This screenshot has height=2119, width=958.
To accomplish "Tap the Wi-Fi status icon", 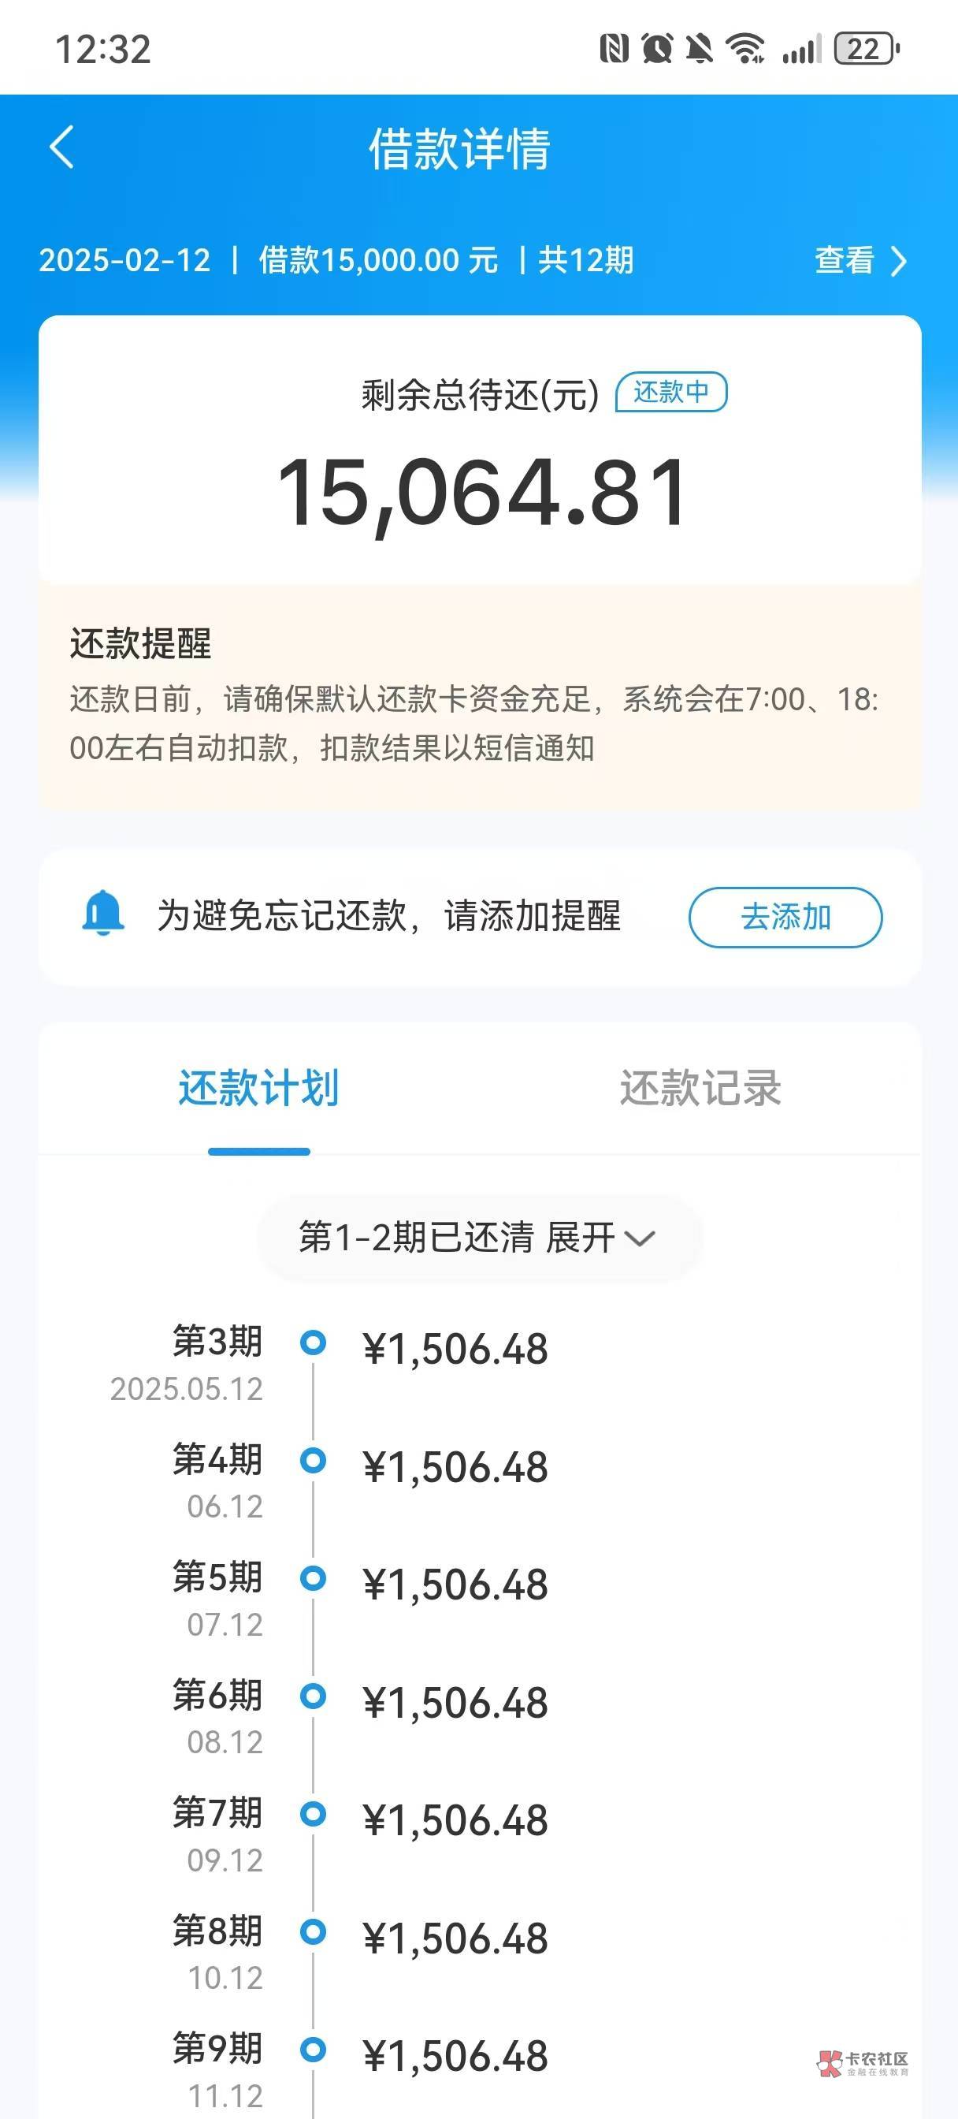I will (745, 49).
